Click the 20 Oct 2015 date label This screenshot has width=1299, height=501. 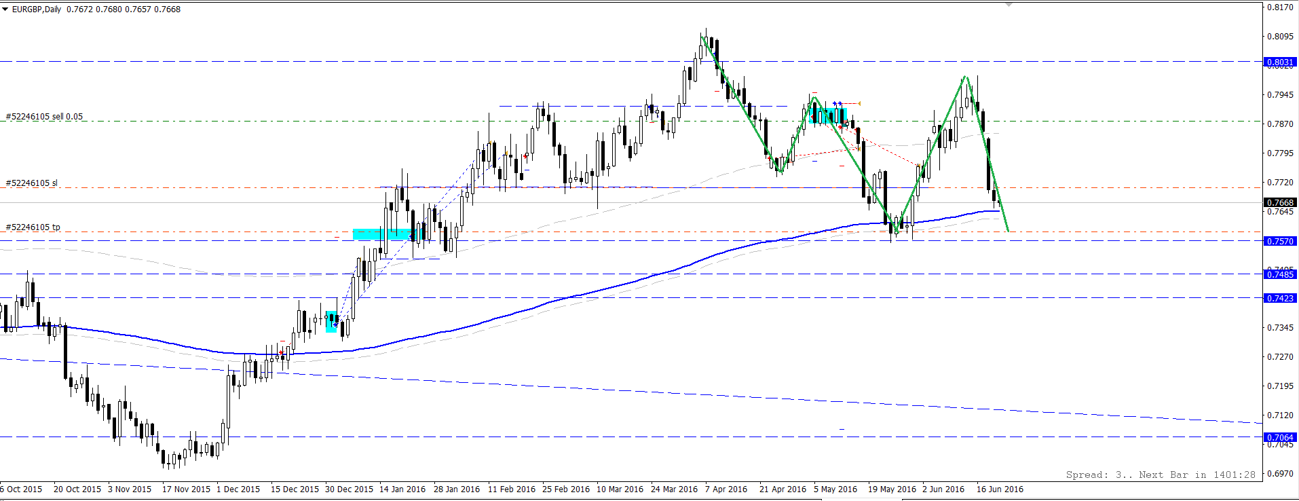77,489
